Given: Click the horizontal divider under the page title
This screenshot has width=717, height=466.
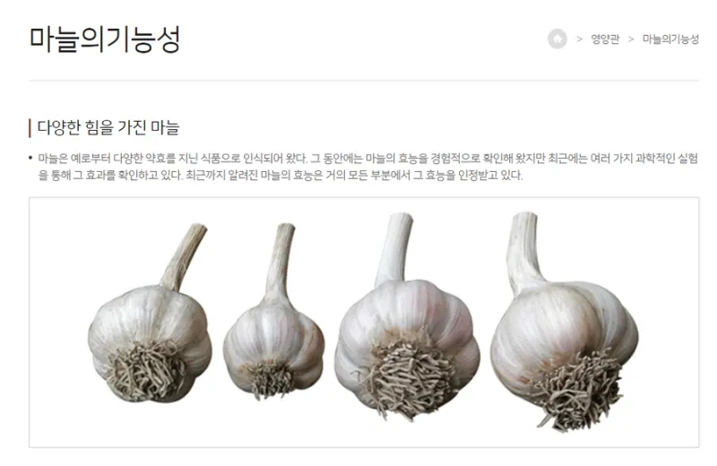Looking at the screenshot, I should [x=364, y=81].
